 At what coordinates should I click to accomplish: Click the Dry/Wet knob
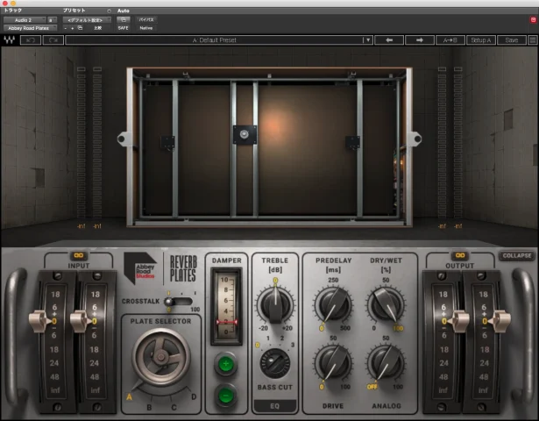[387, 304]
